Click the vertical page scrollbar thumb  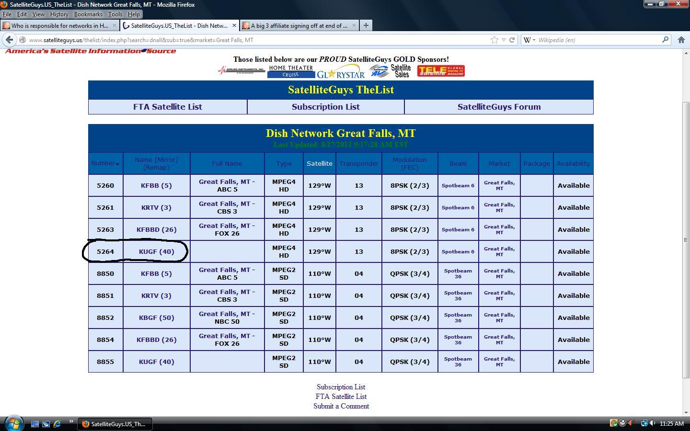(x=686, y=239)
